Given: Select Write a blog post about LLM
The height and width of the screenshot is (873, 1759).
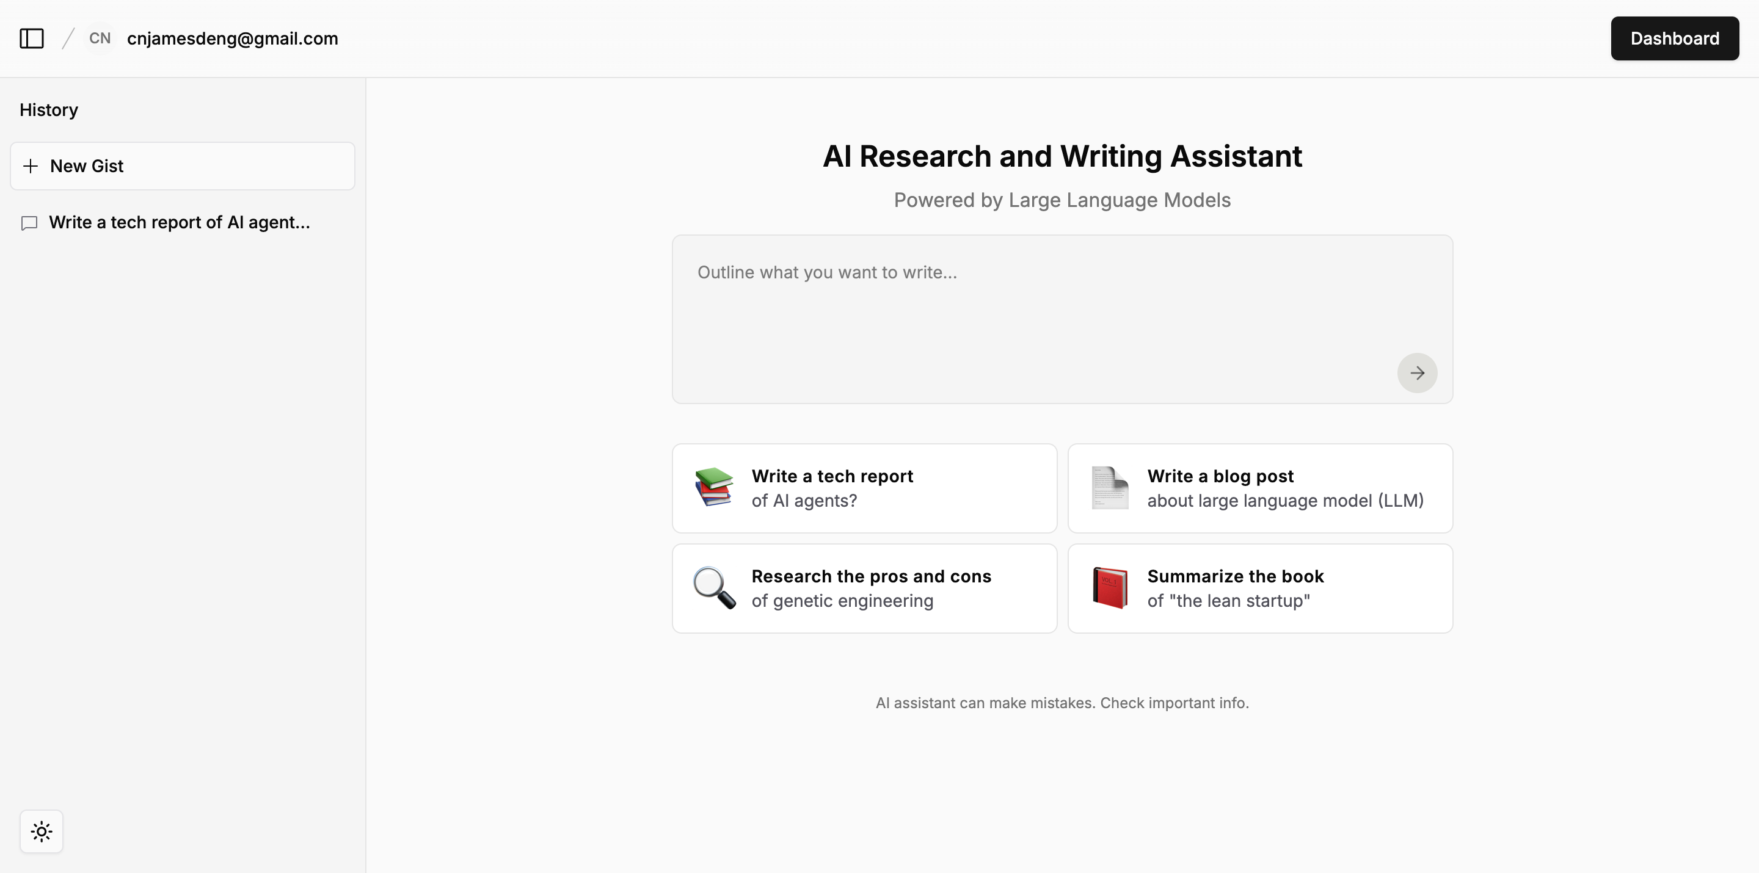Looking at the screenshot, I should click(x=1260, y=488).
